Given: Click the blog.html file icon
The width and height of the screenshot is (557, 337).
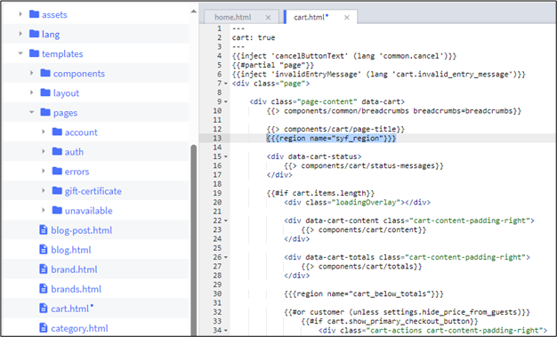Looking at the screenshot, I should pos(44,249).
